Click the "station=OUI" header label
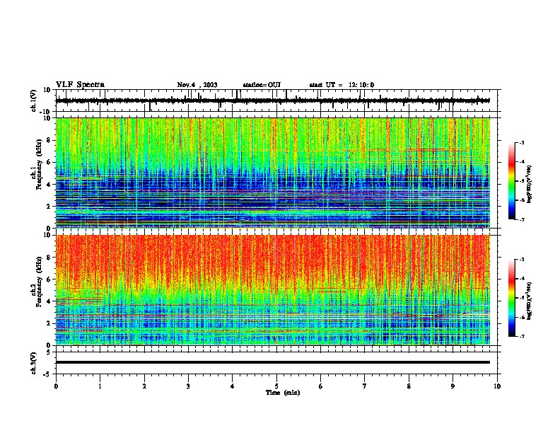Viewport: 560px width, 433px height. [262, 85]
